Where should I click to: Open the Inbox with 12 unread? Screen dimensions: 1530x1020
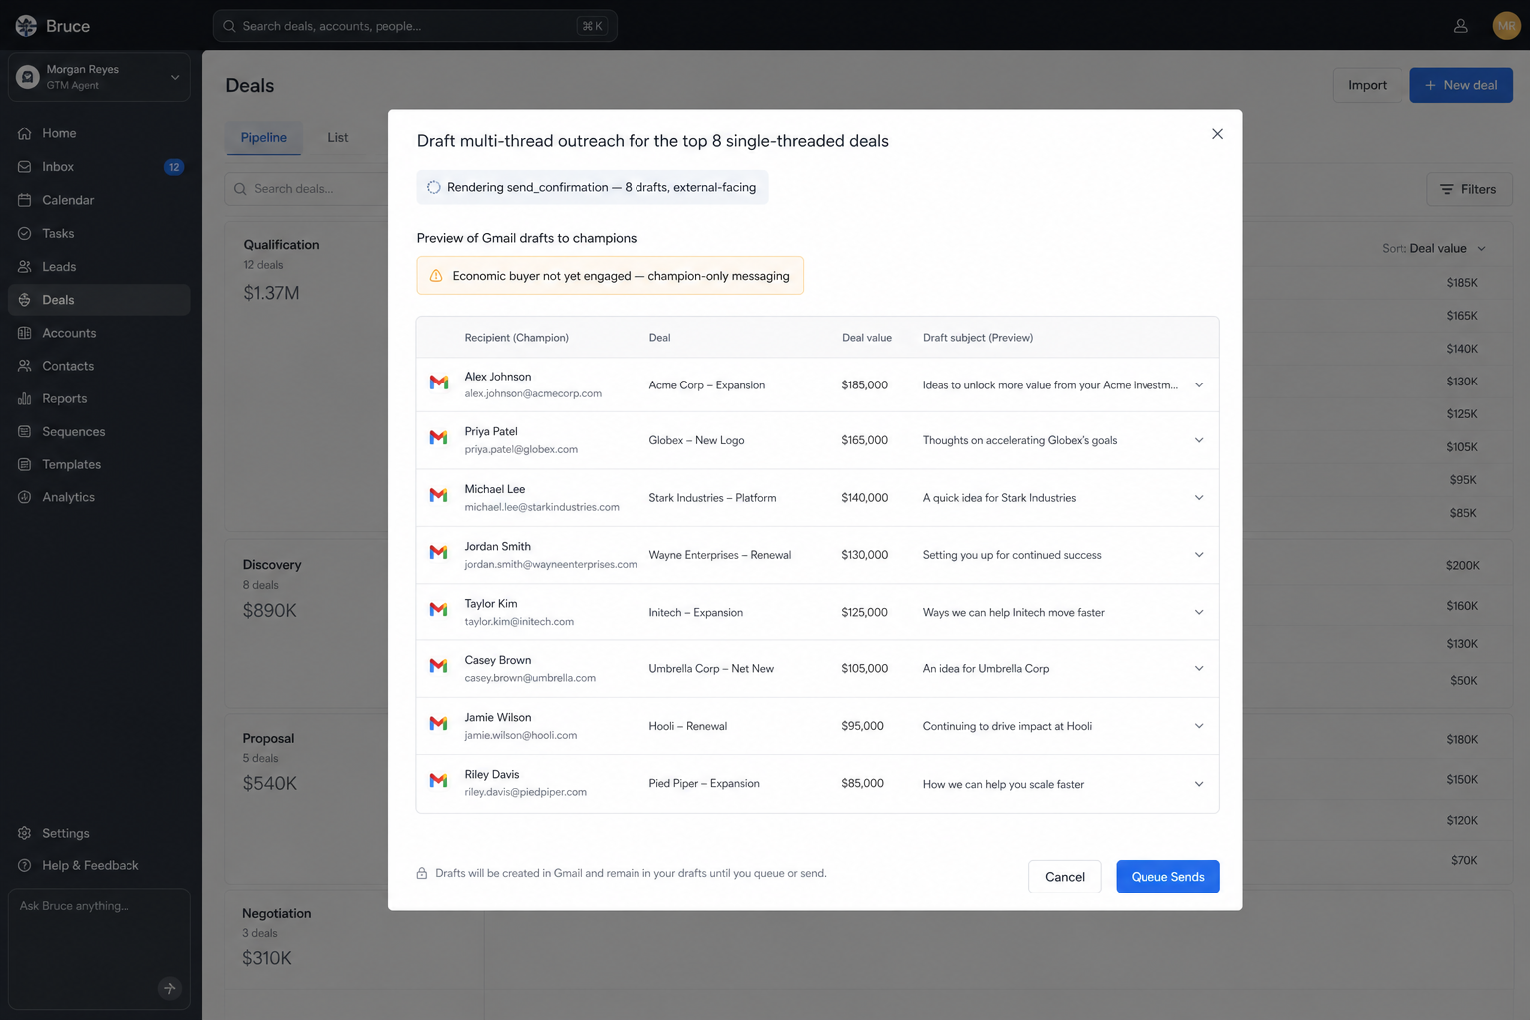point(99,167)
